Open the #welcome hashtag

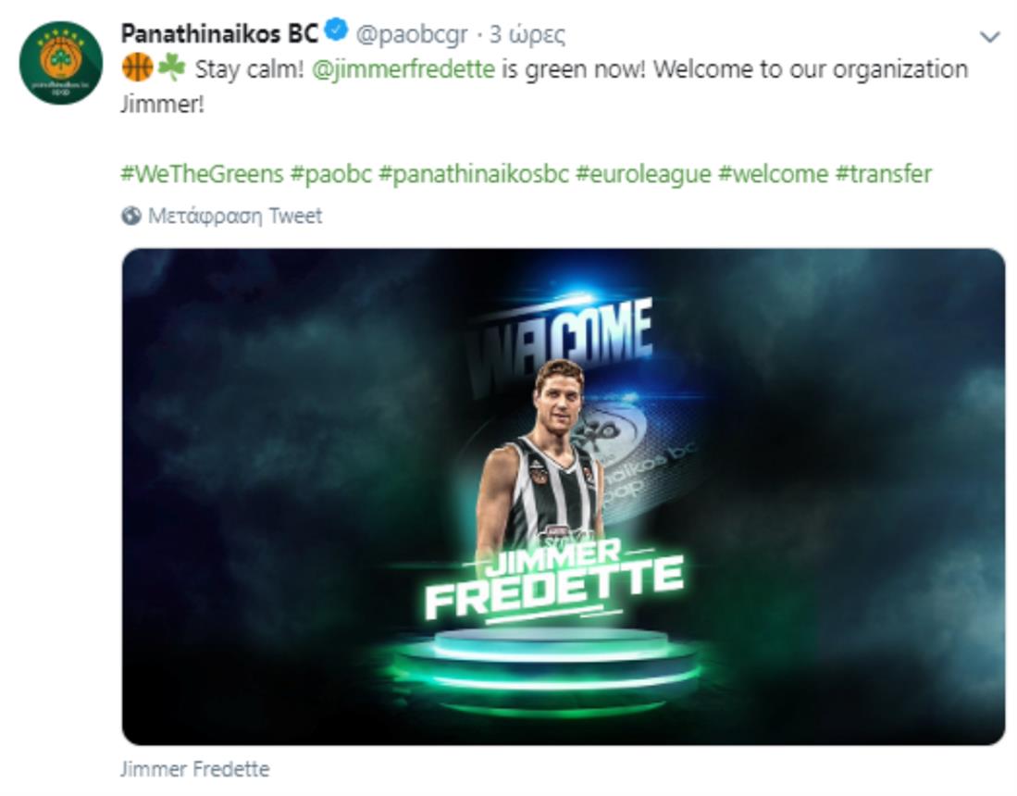[773, 173]
